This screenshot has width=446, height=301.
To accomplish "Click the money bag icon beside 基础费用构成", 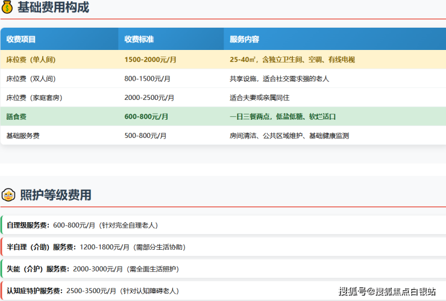I will click(8, 8).
